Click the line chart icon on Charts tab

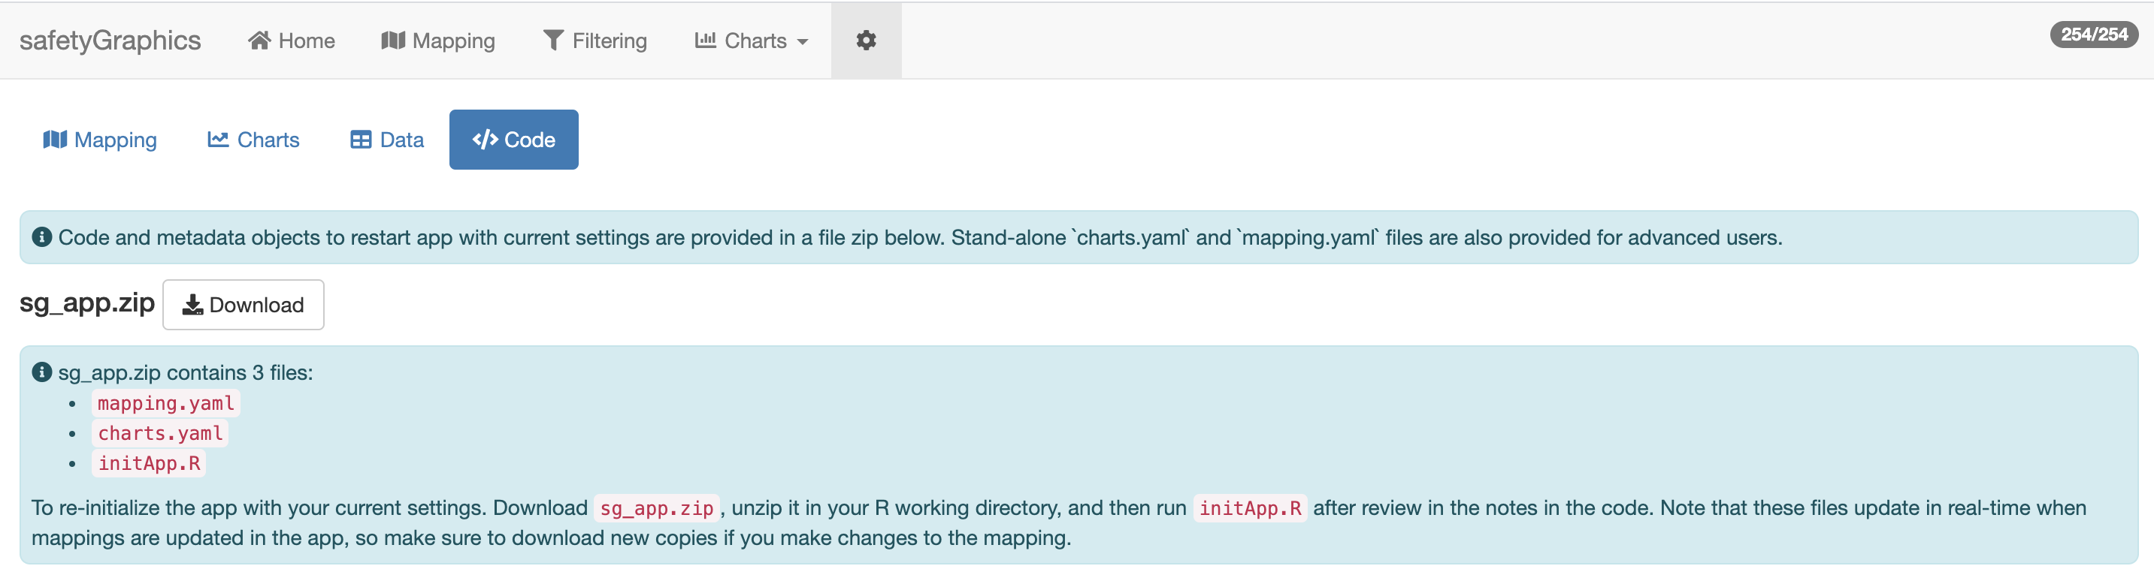click(218, 139)
